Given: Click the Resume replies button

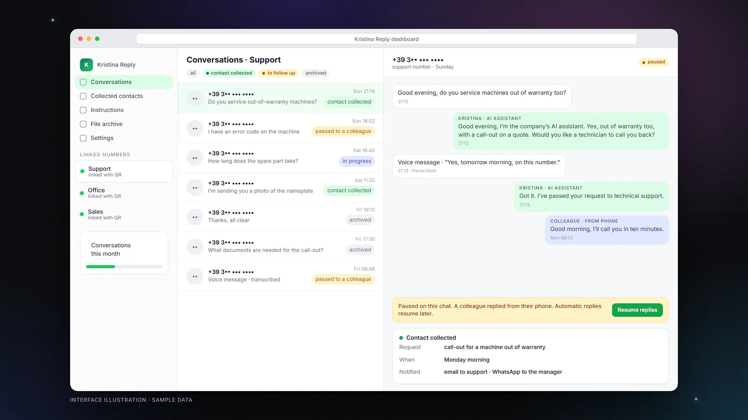Looking at the screenshot, I should pyautogui.click(x=637, y=310).
